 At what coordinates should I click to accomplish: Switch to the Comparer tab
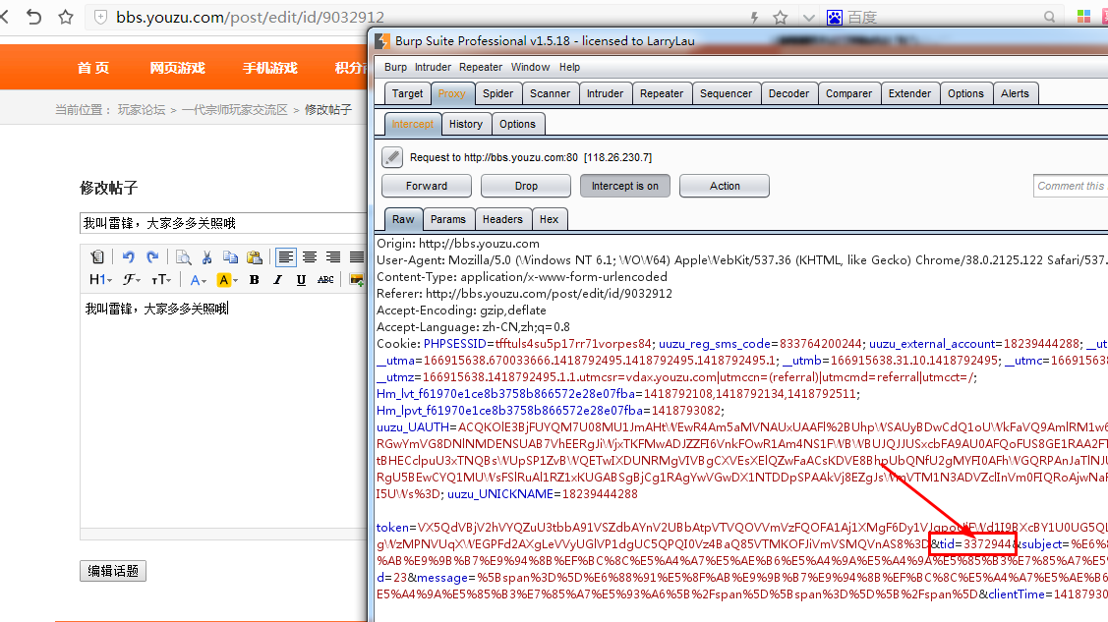(848, 93)
